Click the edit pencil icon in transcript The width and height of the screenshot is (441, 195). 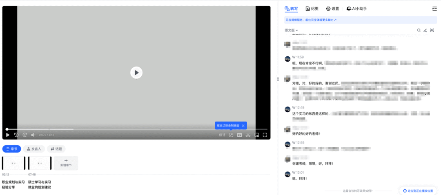tap(425, 30)
